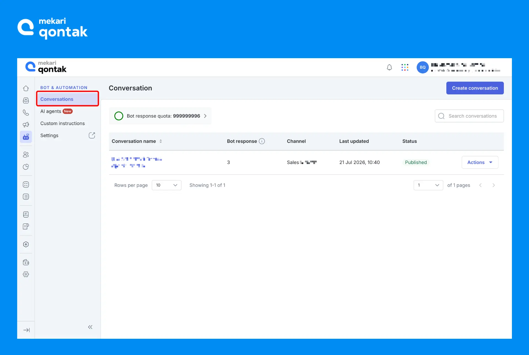Open the document notes icon in the sidebar
The image size is (529, 355).
point(26,214)
